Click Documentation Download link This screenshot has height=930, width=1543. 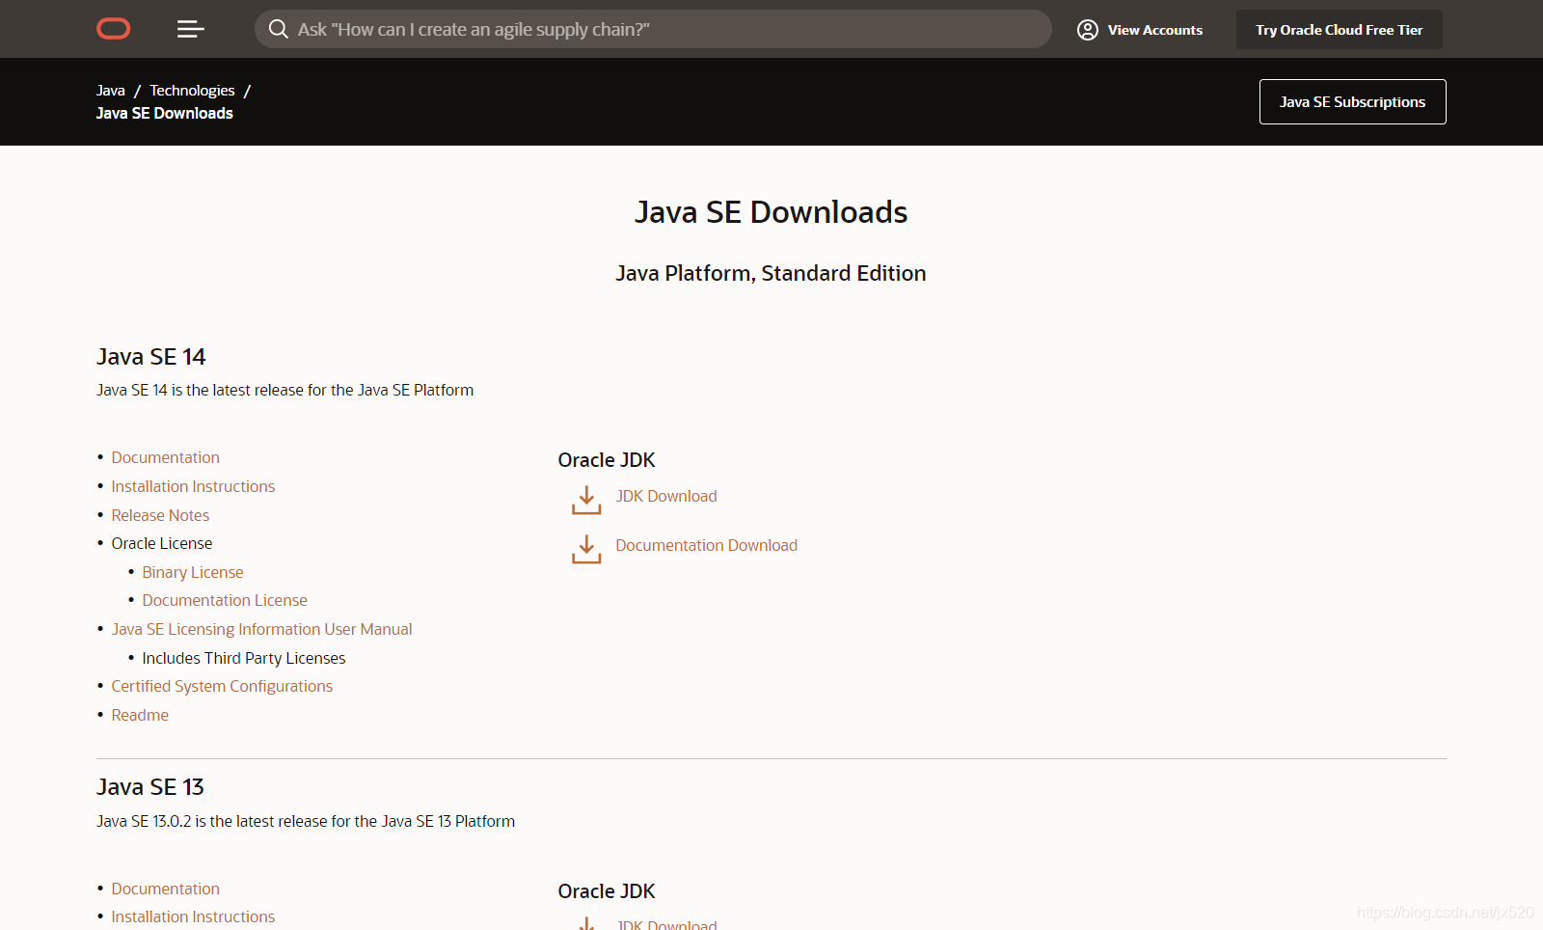click(707, 545)
